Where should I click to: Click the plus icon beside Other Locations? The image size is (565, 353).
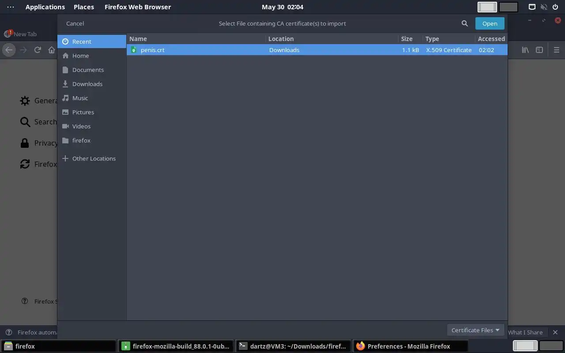tap(65, 158)
